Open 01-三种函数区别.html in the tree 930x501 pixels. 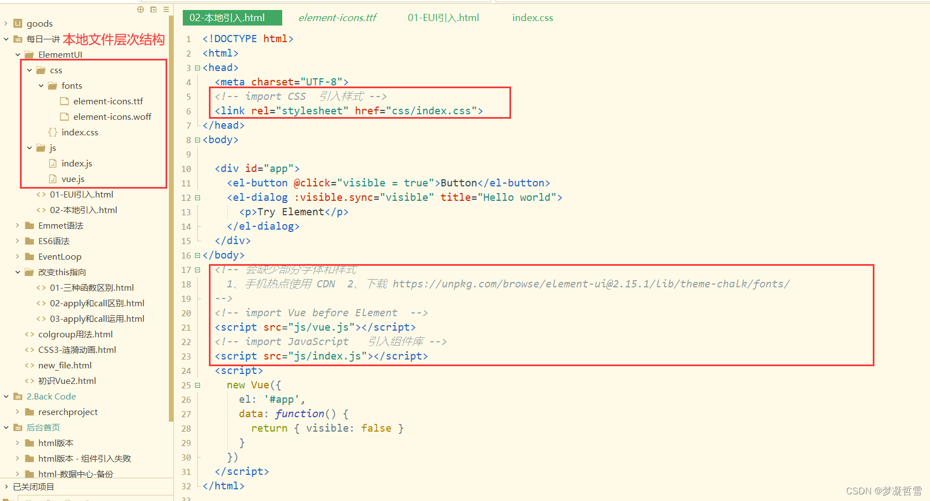pos(92,287)
